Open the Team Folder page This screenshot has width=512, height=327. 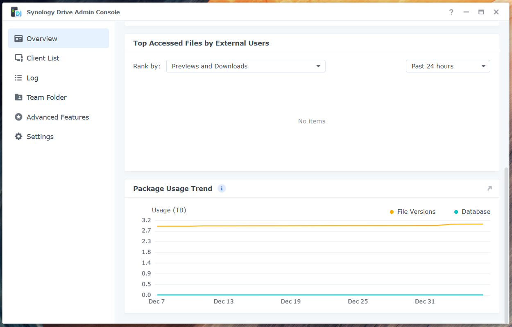[x=59, y=97]
